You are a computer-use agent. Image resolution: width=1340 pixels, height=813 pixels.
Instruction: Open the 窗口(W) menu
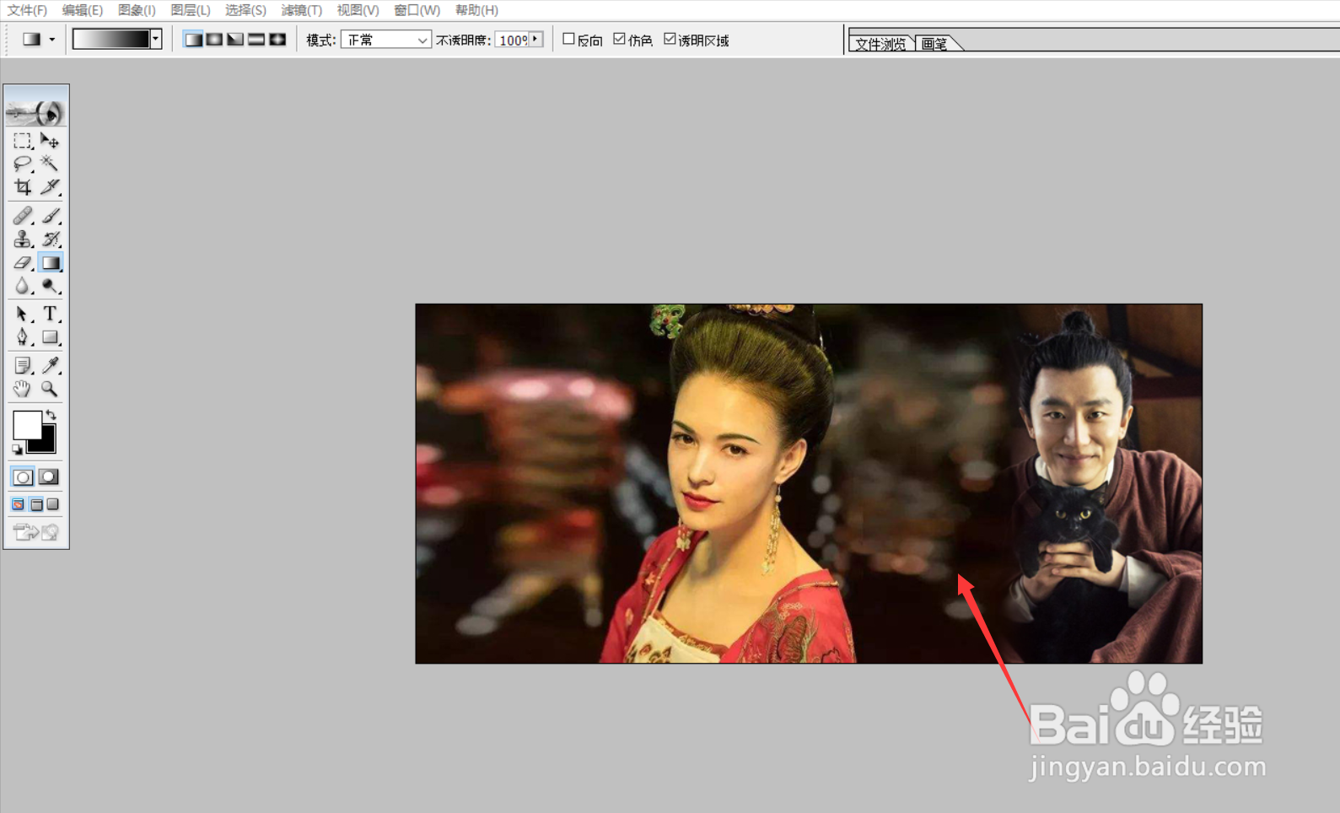pos(417,10)
